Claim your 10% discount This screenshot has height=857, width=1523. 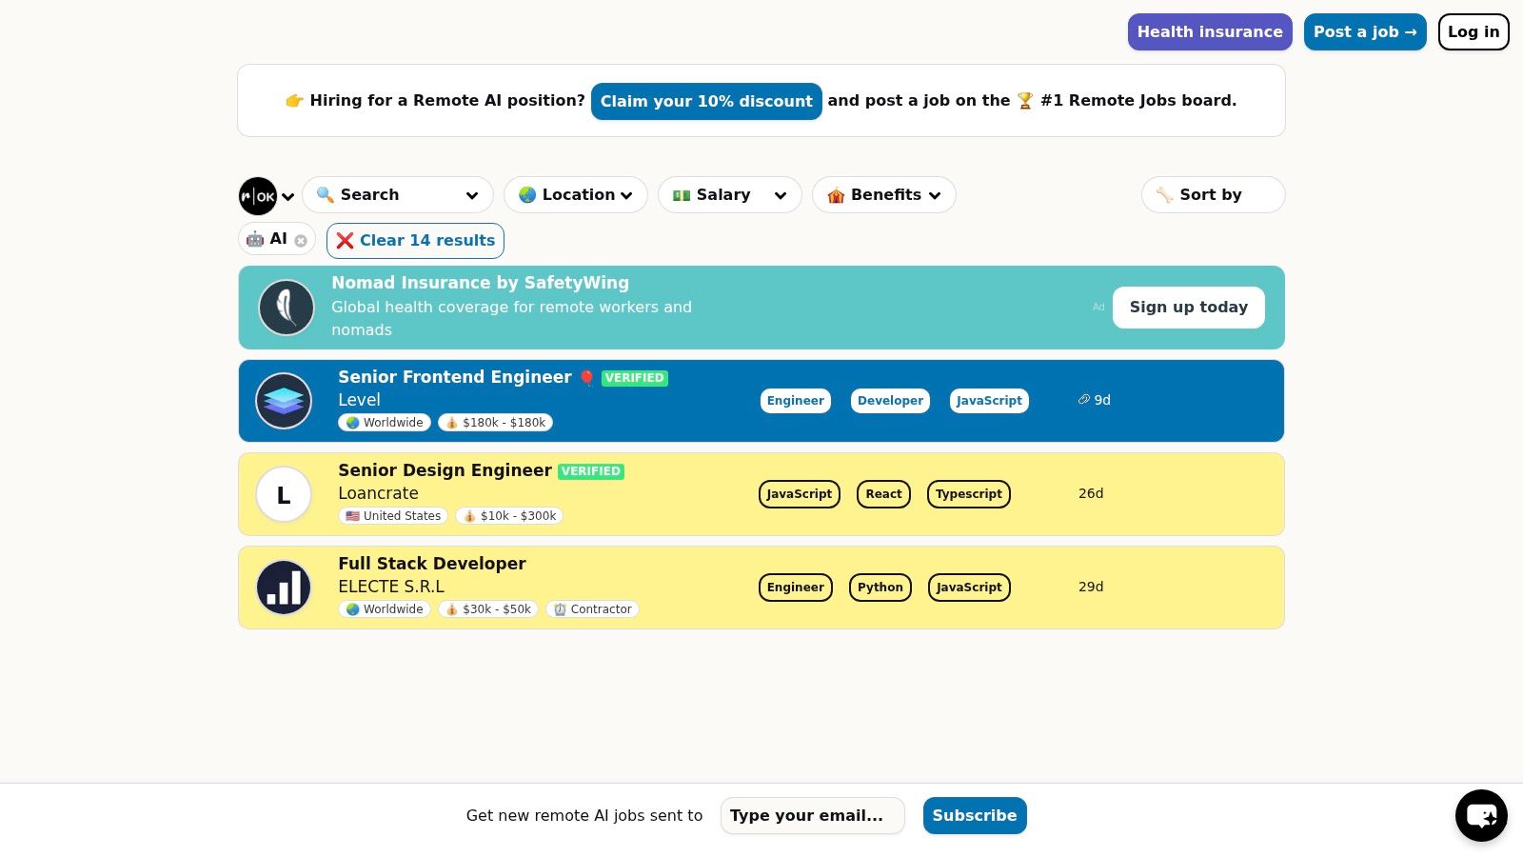[x=706, y=101]
